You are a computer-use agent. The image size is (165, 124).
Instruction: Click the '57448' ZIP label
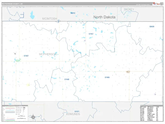[67, 79]
